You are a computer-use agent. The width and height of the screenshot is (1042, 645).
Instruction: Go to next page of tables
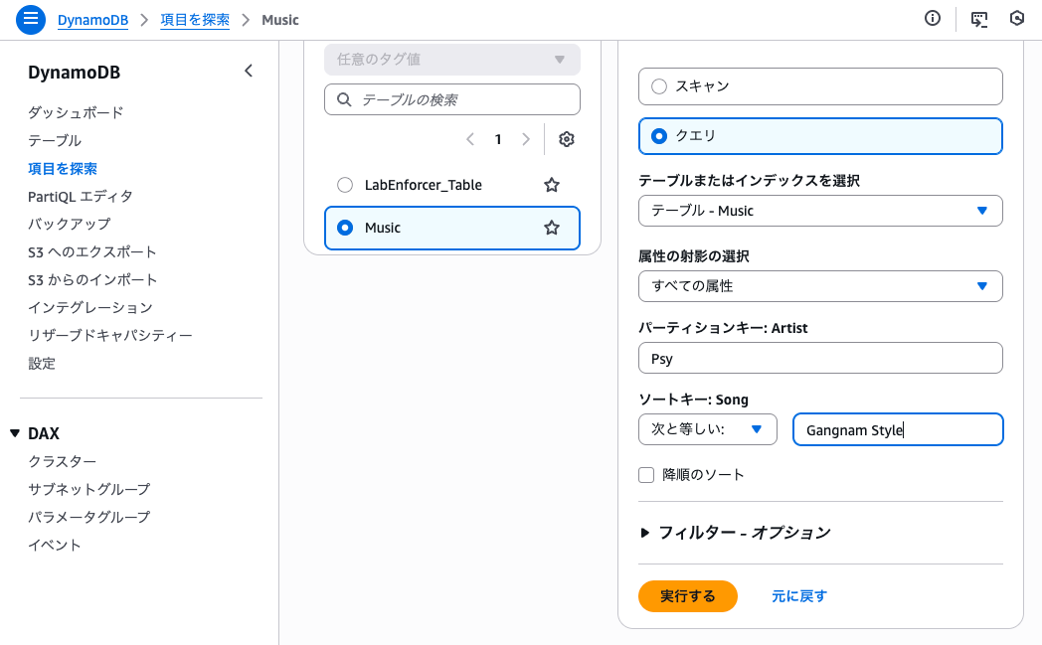click(526, 139)
